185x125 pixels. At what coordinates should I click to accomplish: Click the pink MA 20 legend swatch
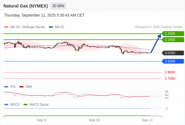[6, 27]
